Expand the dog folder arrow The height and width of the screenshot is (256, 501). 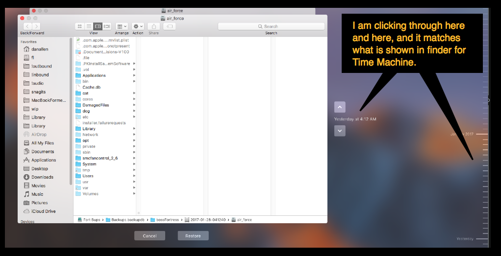pos(134,111)
